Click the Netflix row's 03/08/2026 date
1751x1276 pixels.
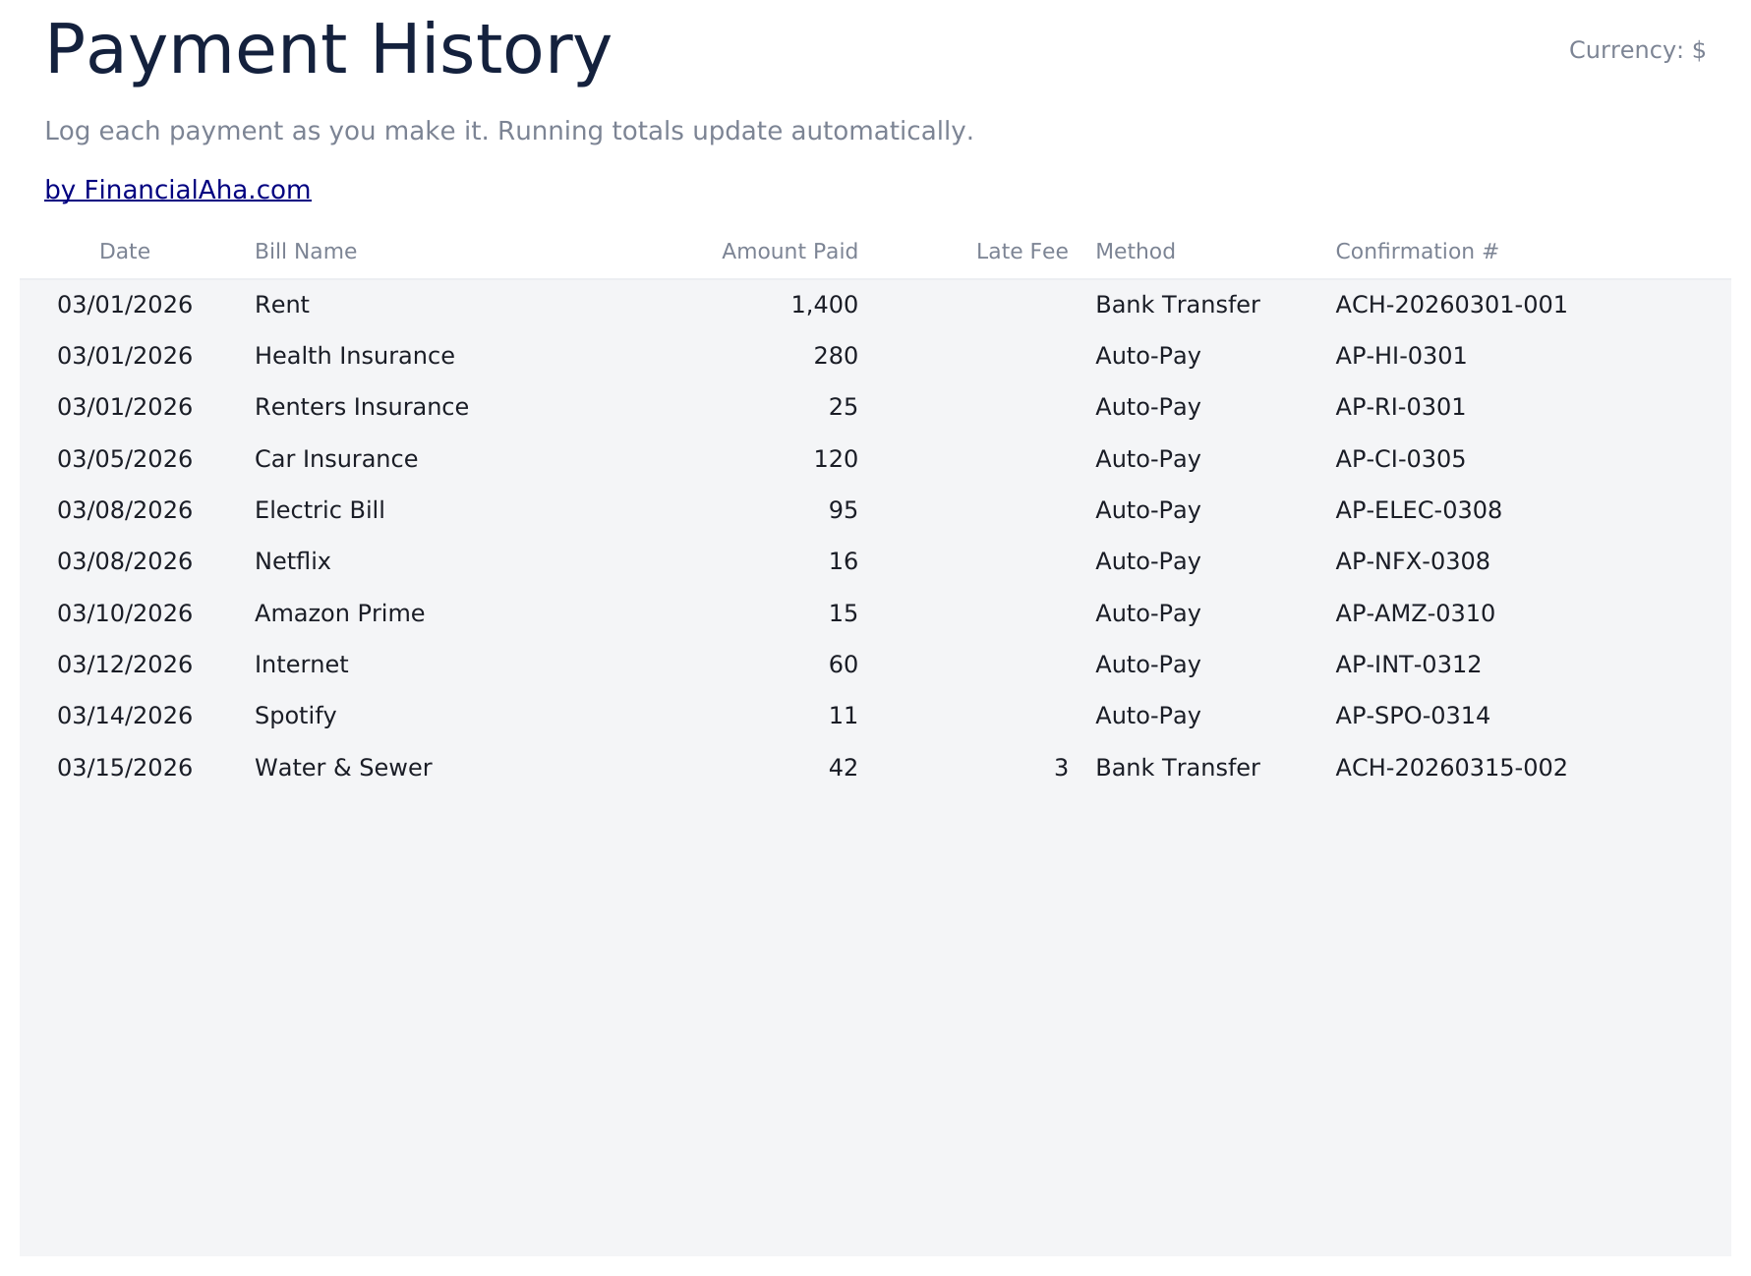coord(125,561)
